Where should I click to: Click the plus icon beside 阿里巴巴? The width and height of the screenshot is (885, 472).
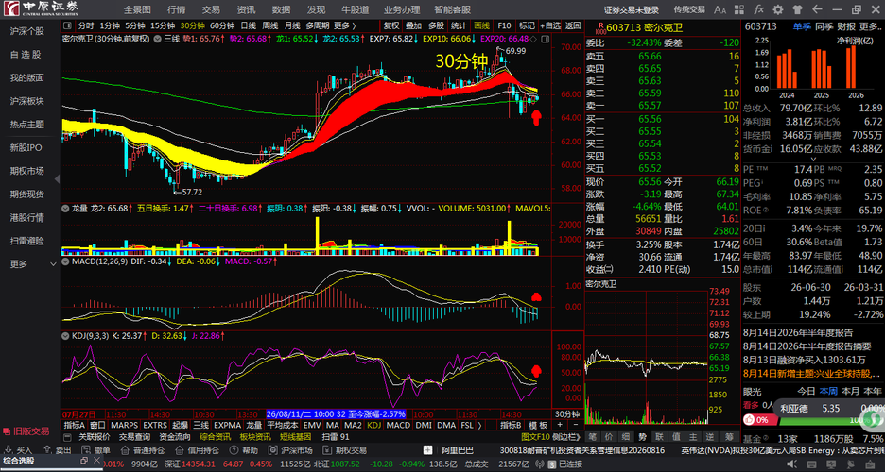click(x=427, y=450)
